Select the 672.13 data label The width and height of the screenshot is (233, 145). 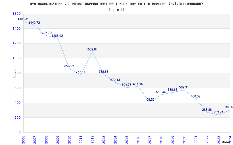click(x=115, y=80)
